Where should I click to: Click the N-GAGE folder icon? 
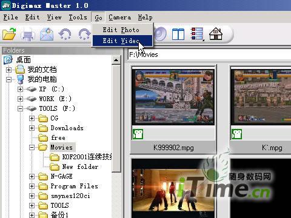[43, 177]
